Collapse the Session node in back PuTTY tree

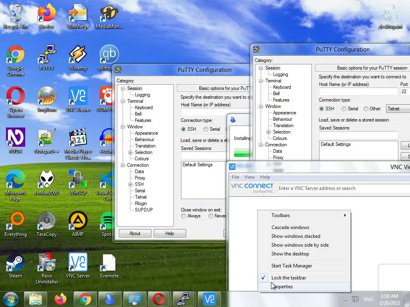pyautogui.click(x=123, y=88)
